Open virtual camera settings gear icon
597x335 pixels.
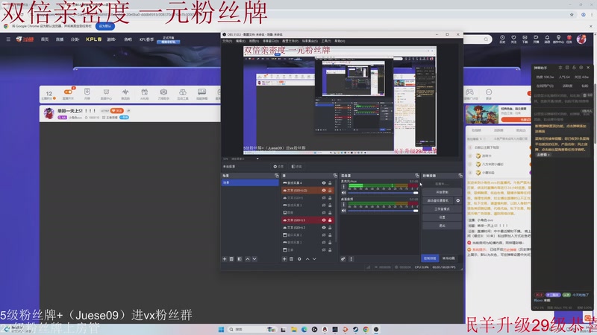click(x=457, y=200)
